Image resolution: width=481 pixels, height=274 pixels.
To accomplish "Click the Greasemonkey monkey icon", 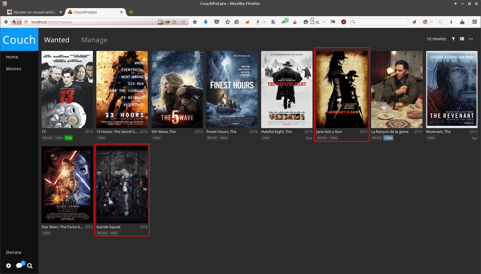I will tap(425, 22).
